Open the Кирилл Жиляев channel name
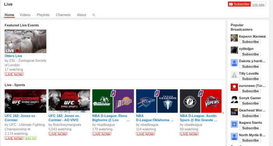 (252, 36)
